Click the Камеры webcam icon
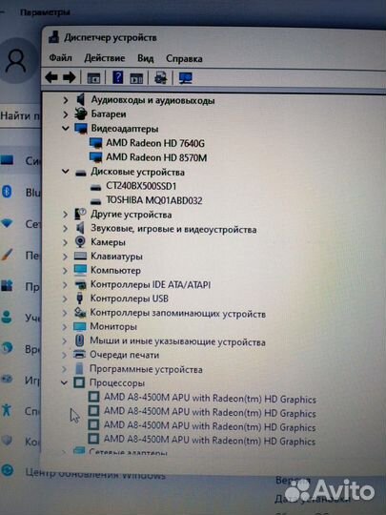Image resolution: width=386 pixels, height=515 pixels. tap(80, 242)
